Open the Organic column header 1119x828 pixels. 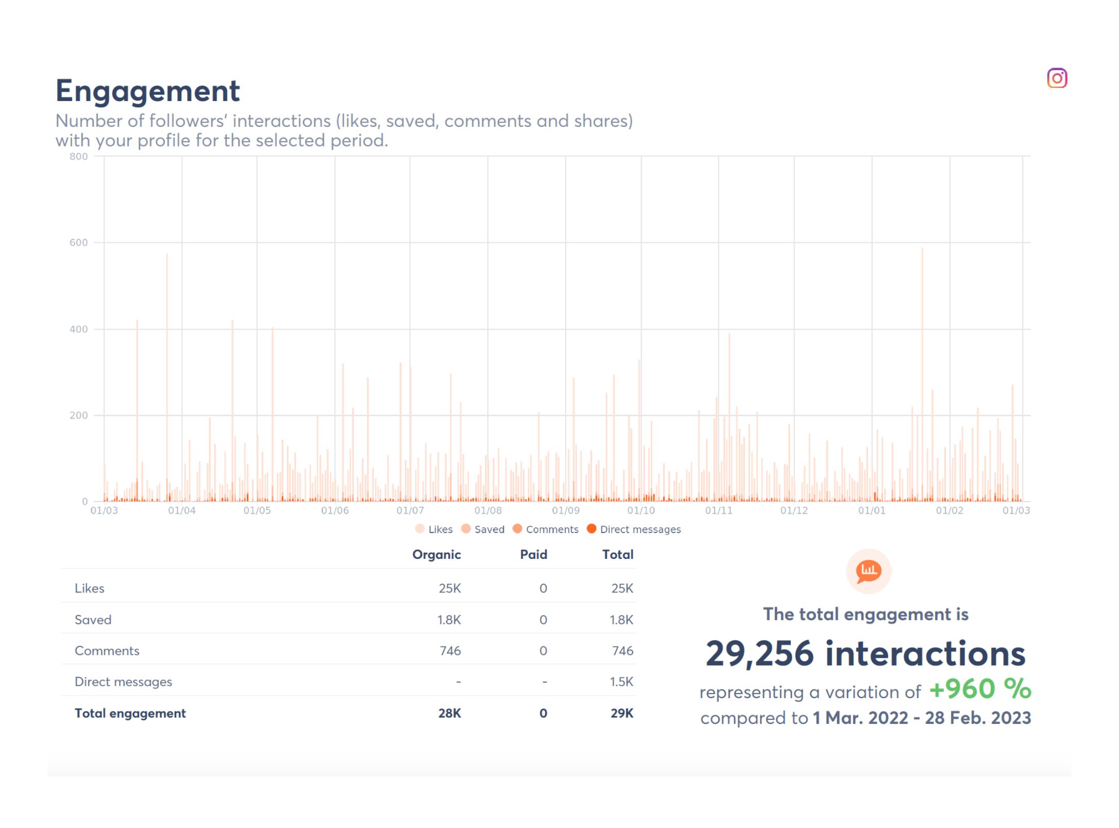point(436,554)
